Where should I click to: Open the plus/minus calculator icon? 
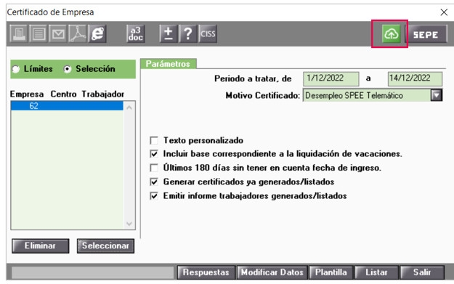click(169, 34)
